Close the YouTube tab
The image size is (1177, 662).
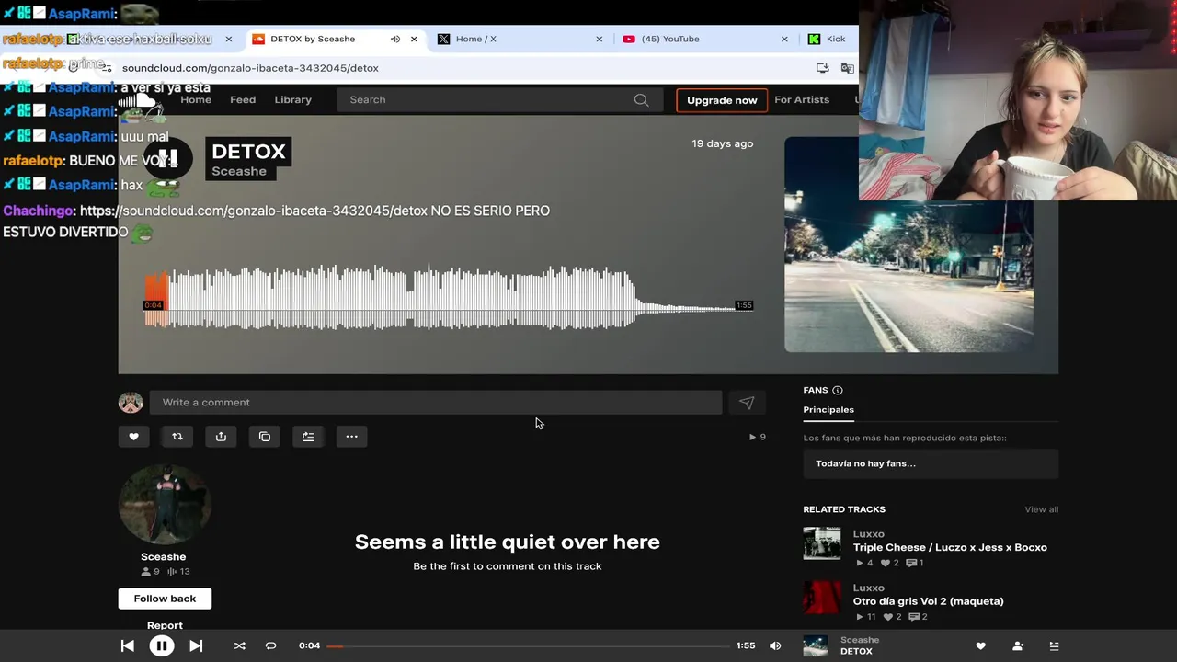(x=784, y=39)
